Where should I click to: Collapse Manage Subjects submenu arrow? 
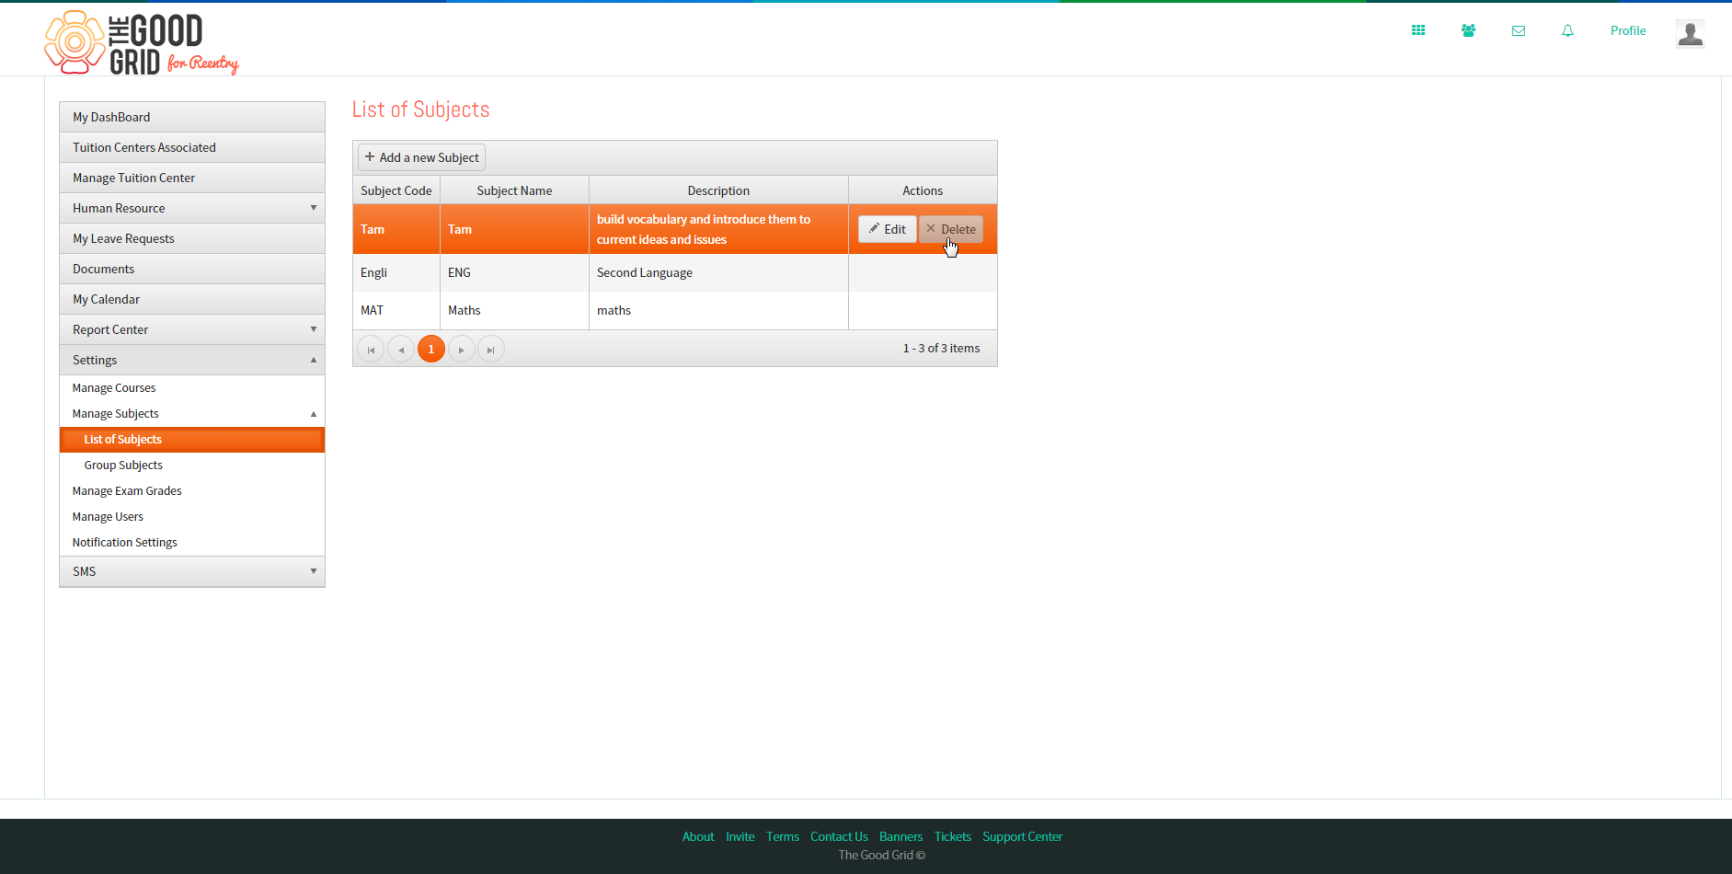pos(314,414)
